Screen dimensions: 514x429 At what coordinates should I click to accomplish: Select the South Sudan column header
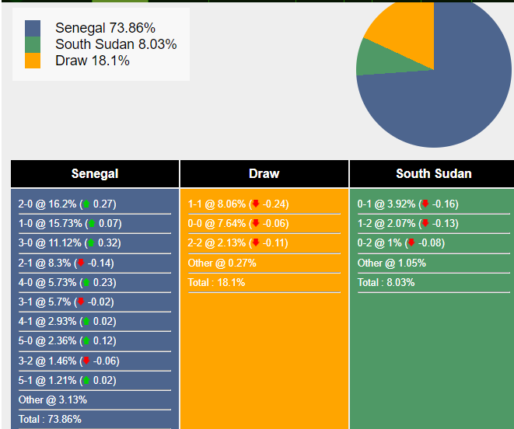pyautogui.click(x=433, y=174)
